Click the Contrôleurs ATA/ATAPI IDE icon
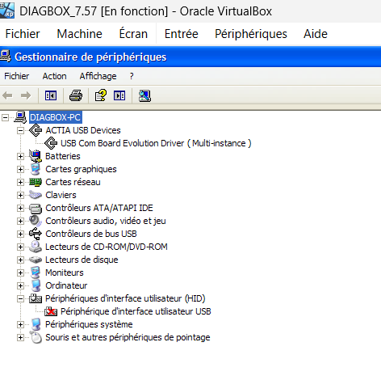The width and height of the screenshot is (381, 376). pos(36,208)
